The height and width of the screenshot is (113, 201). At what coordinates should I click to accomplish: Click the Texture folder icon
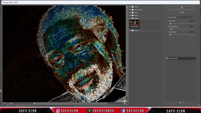(x=133, y=30)
